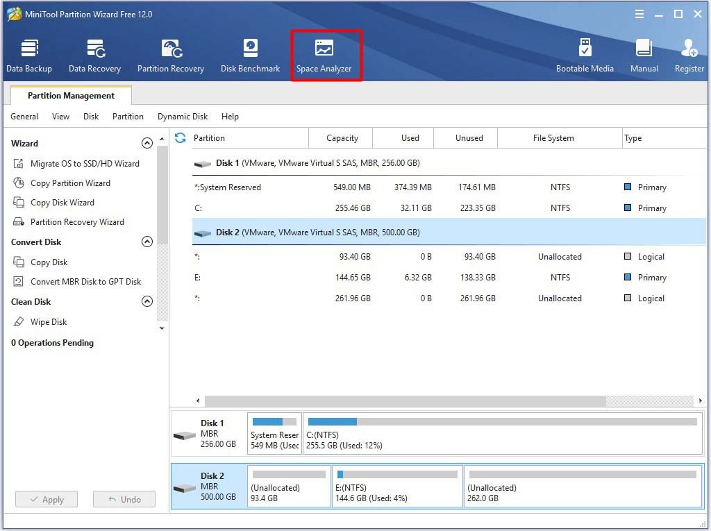Select the 93.4 GB unallocated block
The height and width of the screenshot is (531, 711).
click(x=289, y=486)
